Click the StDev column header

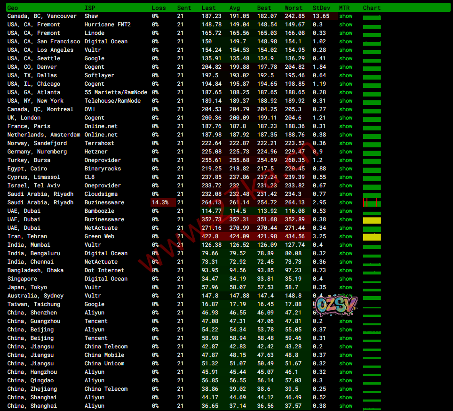[321, 8]
